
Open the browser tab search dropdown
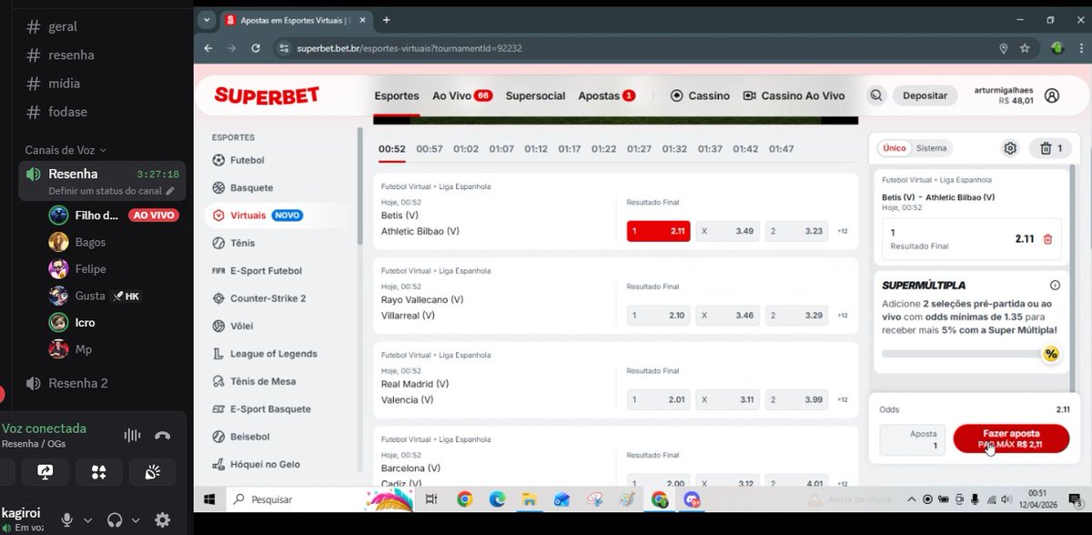point(207,20)
